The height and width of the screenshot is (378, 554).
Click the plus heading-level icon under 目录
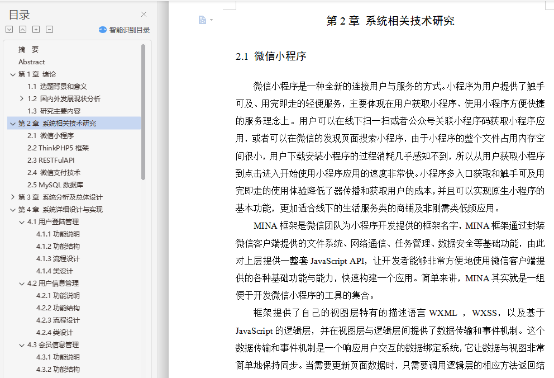point(36,29)
